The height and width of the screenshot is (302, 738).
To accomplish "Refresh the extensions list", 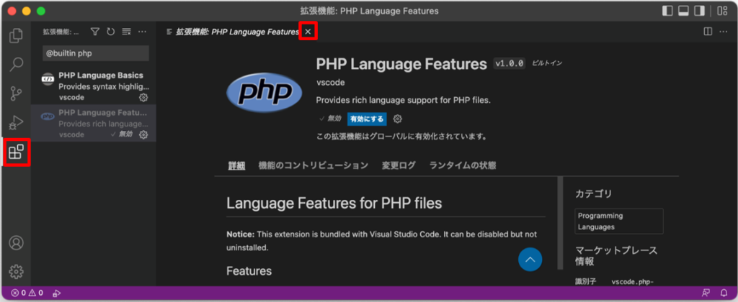I will pos(110,32).
